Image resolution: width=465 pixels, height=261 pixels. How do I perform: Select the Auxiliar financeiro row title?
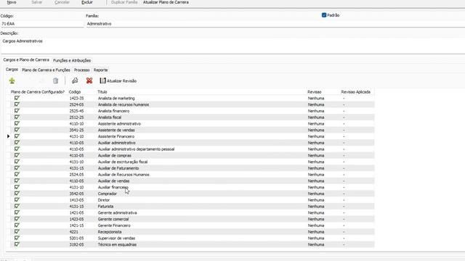pyautogui.click(x=113, y=187)
